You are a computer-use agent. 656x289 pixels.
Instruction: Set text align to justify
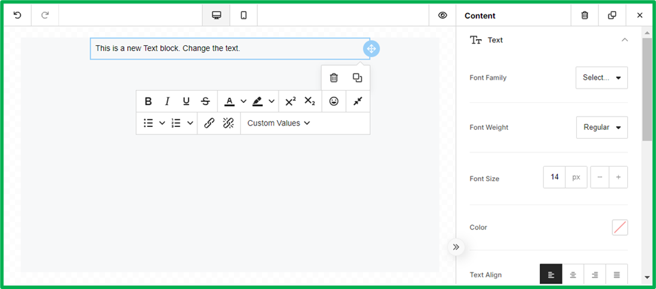click(x=617, y=275)
